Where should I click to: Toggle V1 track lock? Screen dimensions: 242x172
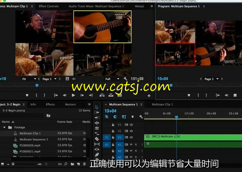[113, 137]
